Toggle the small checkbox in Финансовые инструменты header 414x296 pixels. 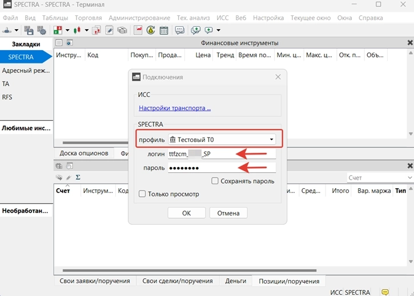(59, 43)
